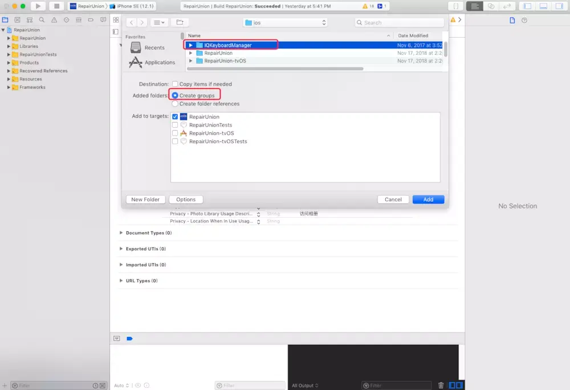Open the Find navigator magnifier icon
This screenshot has width=570, height=390.
click(x=42, y=20)
